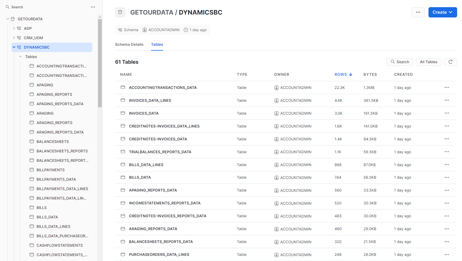The width and height of the screenshot is (462, 261).
Task: Switch to the Schema Details tab
Action: [129, 44]
